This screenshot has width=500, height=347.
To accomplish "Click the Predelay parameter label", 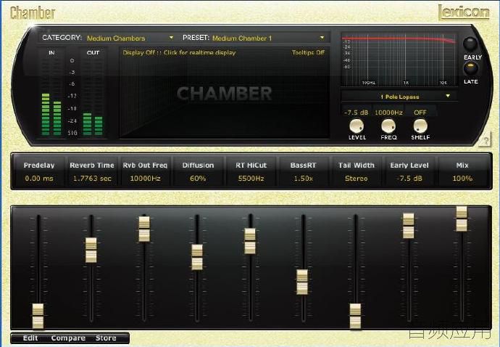I will click(39, 166).
